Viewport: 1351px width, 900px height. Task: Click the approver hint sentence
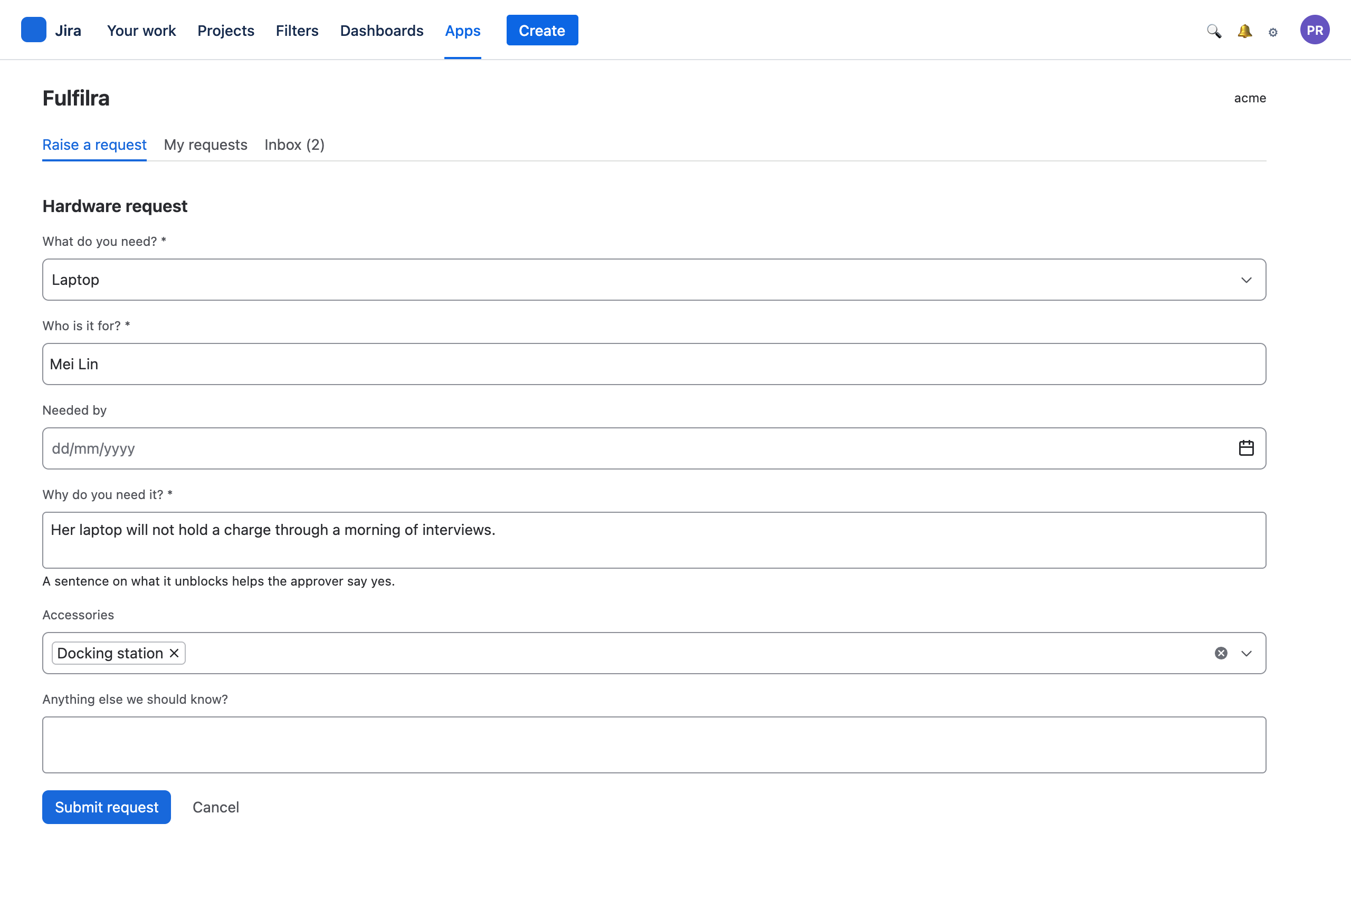219,581
